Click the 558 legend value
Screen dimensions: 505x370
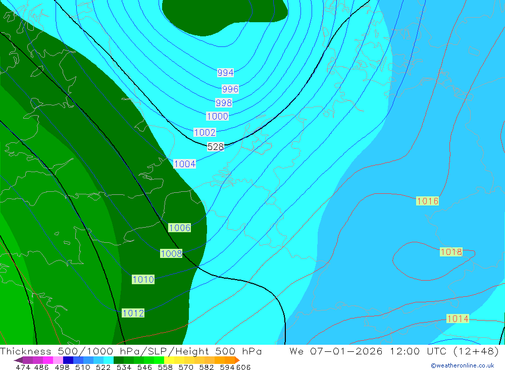[x=165, y=367]
